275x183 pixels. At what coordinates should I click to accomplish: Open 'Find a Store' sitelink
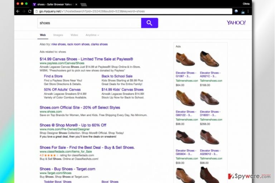(x=53, y=76)
